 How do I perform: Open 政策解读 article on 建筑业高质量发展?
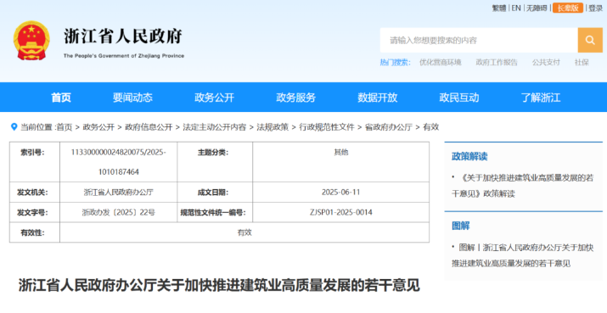tap(523, 186)
